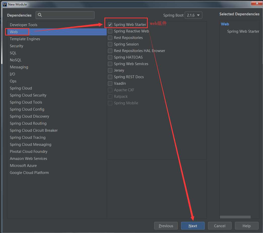Choose Spring Cloud Circuit Breaker category
The height and width of the screenshot is (233, 263).
pyautogui.click(x=57, y=130)
